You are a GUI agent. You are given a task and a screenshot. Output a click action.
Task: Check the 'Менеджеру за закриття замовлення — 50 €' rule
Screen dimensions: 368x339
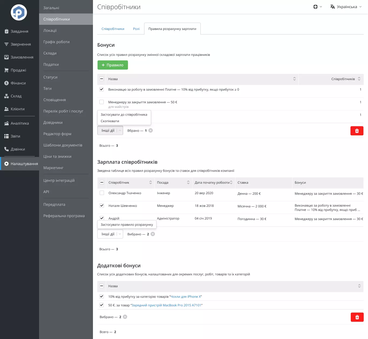tap(102, 102)
